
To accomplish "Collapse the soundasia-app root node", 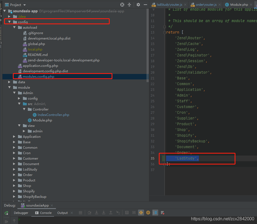I will click(x=5, y=11).
